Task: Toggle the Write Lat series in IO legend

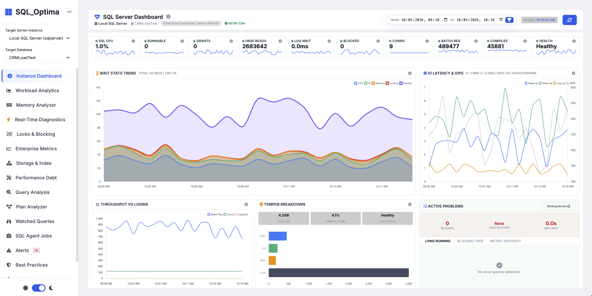Action: (546, 83)
